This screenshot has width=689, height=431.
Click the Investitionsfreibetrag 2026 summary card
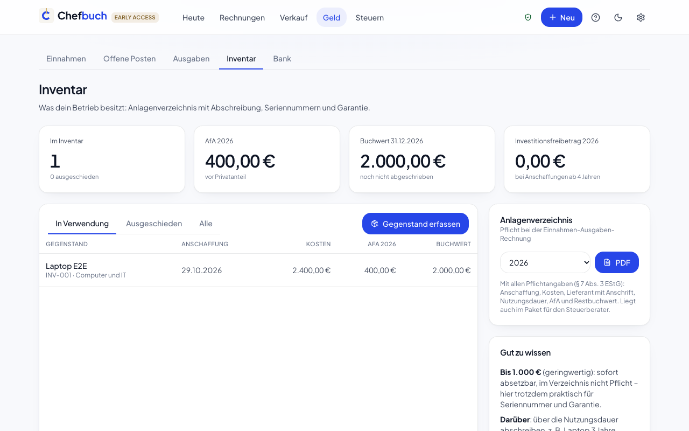577,159
